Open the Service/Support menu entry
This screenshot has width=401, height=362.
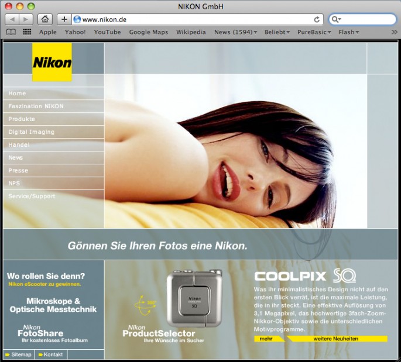[54, 196]
